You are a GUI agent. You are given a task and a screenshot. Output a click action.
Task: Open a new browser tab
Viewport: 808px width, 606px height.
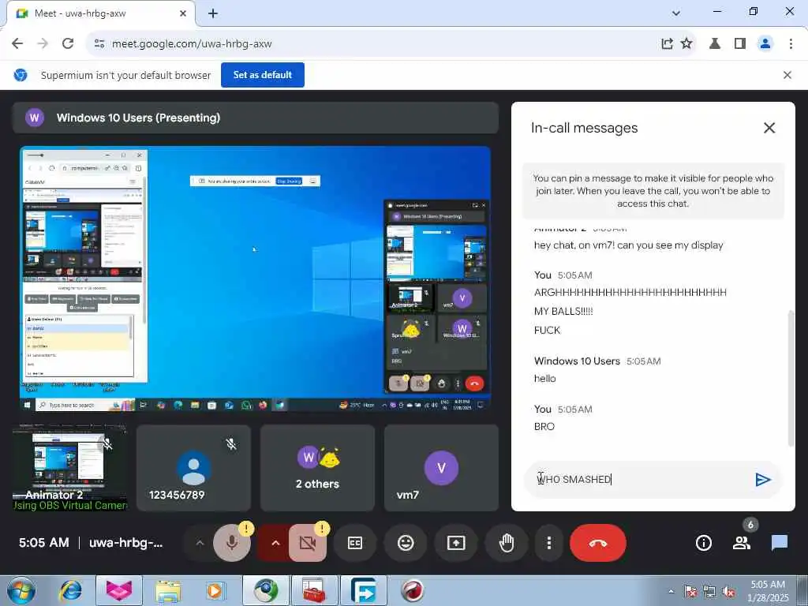(x=213, y=13)
